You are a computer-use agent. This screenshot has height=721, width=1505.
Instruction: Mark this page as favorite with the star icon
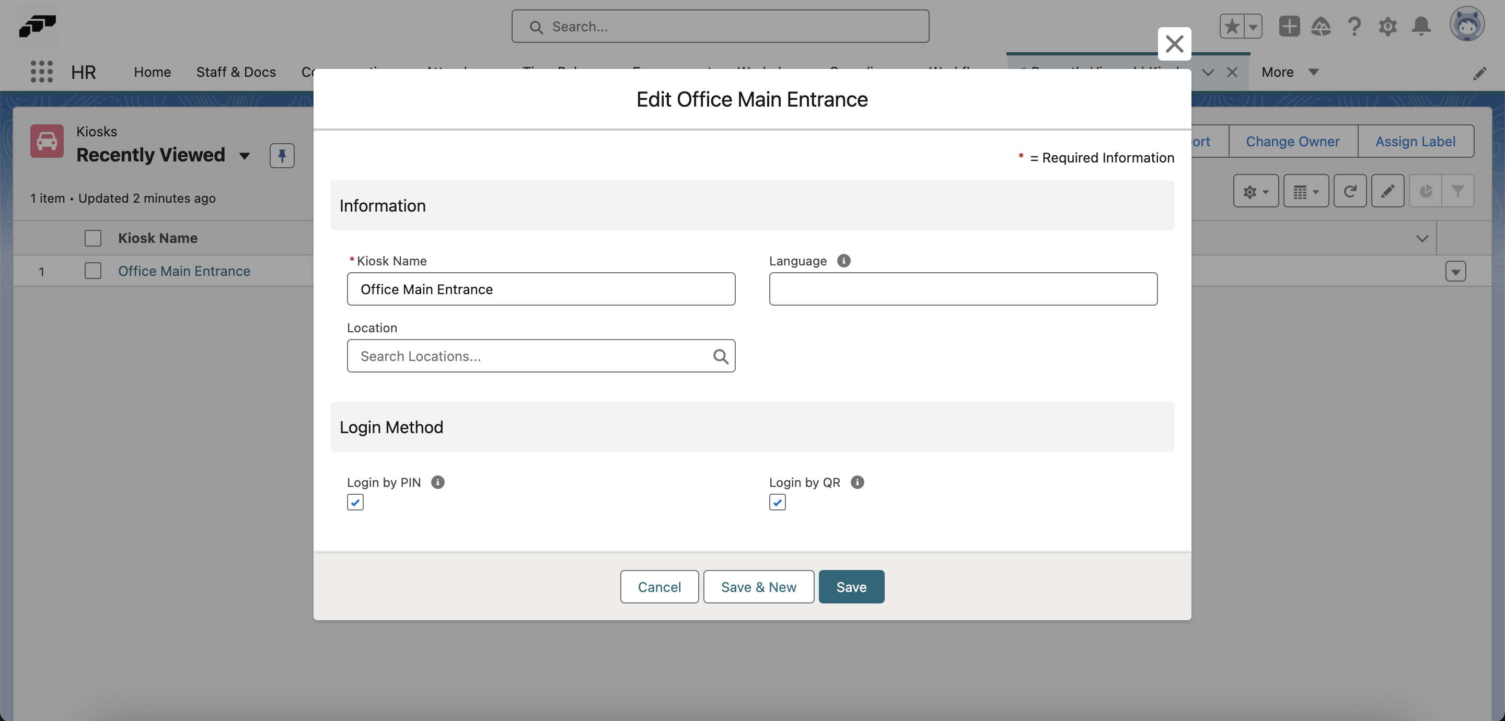coord(1232,26)
